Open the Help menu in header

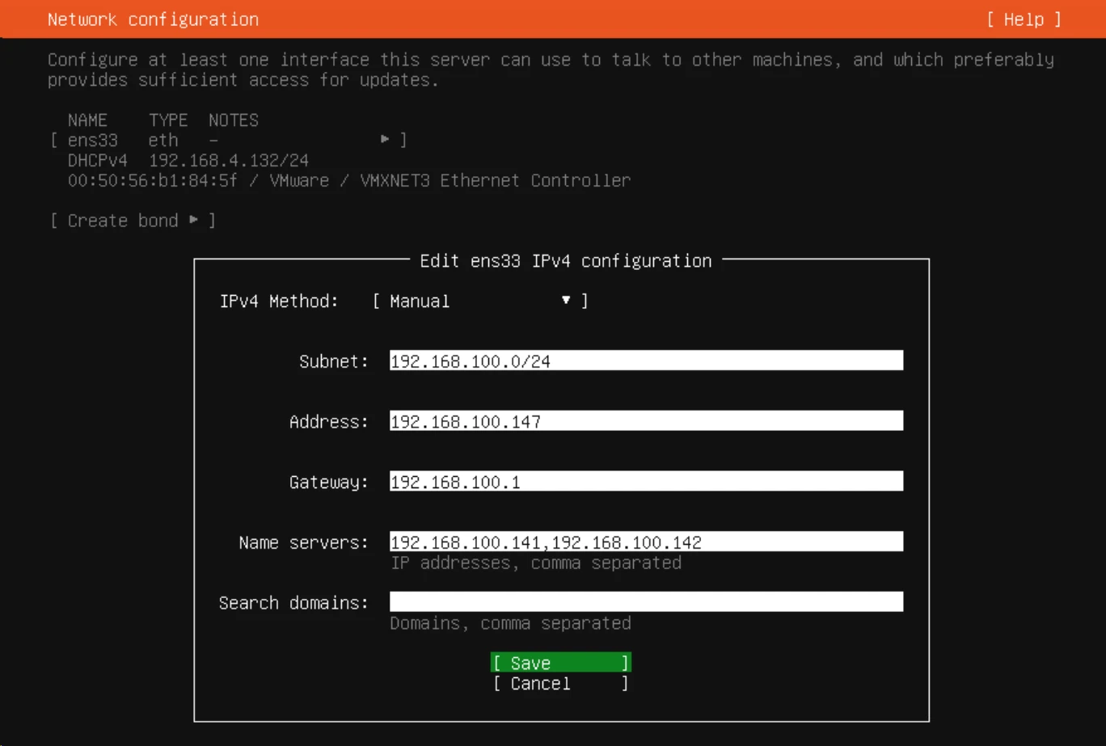(1024, 19)
